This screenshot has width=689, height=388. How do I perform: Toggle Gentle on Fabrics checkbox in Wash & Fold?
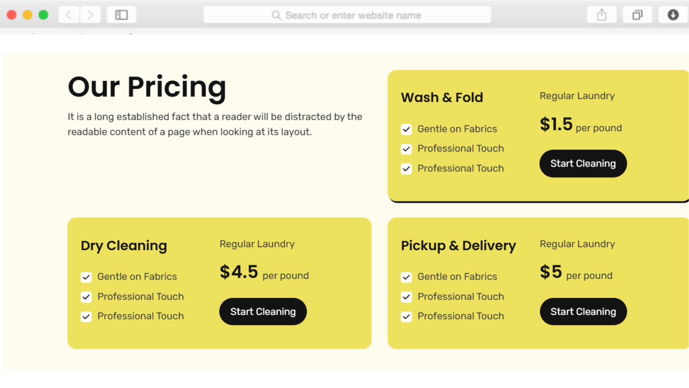(x=406, y=129)
